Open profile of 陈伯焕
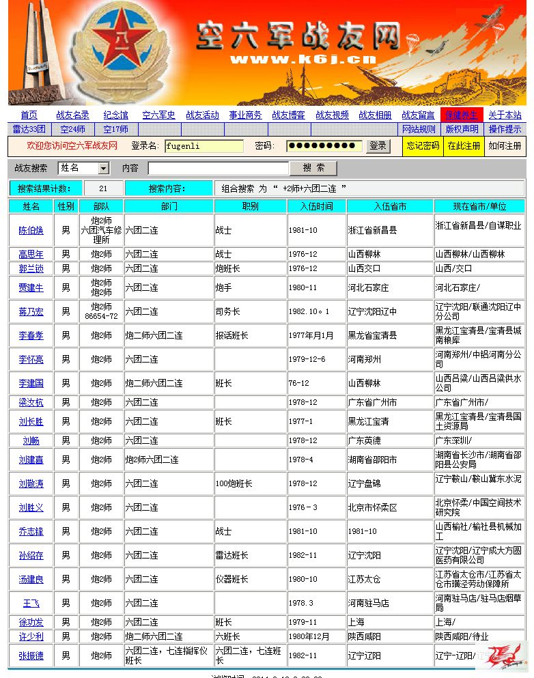The image size is (534, 678). pos(31,230)
